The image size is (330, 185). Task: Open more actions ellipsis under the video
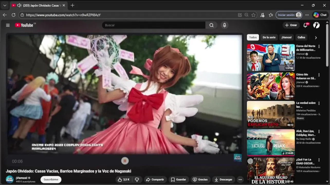(240, 179)
